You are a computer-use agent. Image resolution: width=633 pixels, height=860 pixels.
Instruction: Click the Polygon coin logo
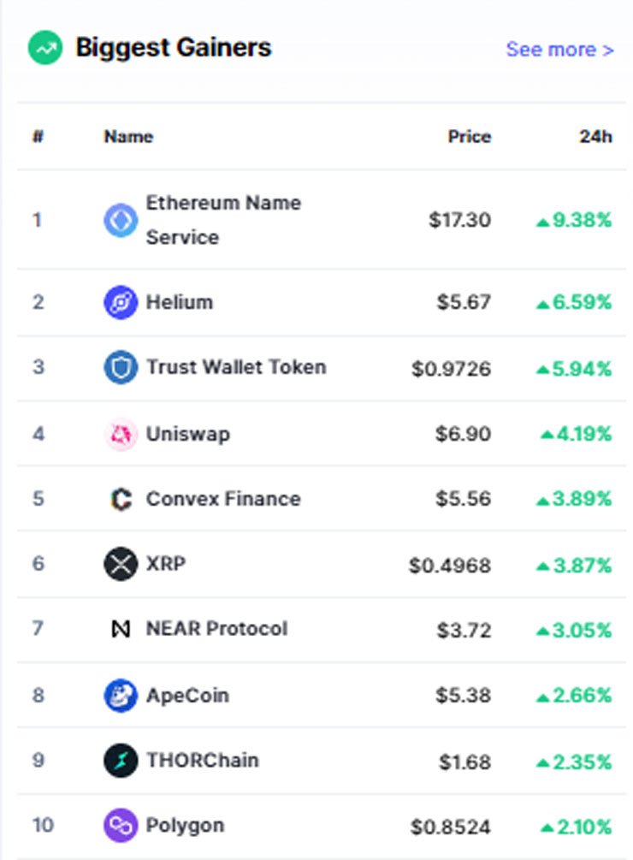121,826
